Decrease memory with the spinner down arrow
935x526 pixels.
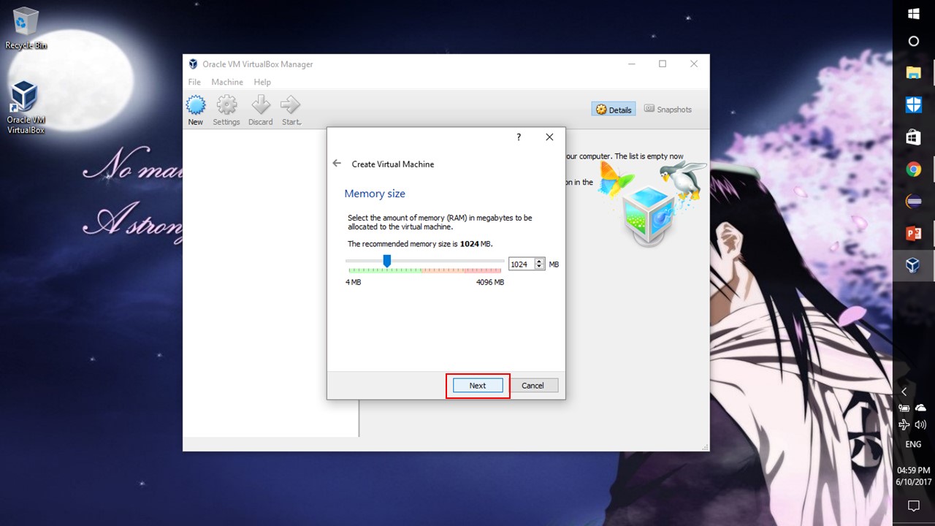point(540,267)
